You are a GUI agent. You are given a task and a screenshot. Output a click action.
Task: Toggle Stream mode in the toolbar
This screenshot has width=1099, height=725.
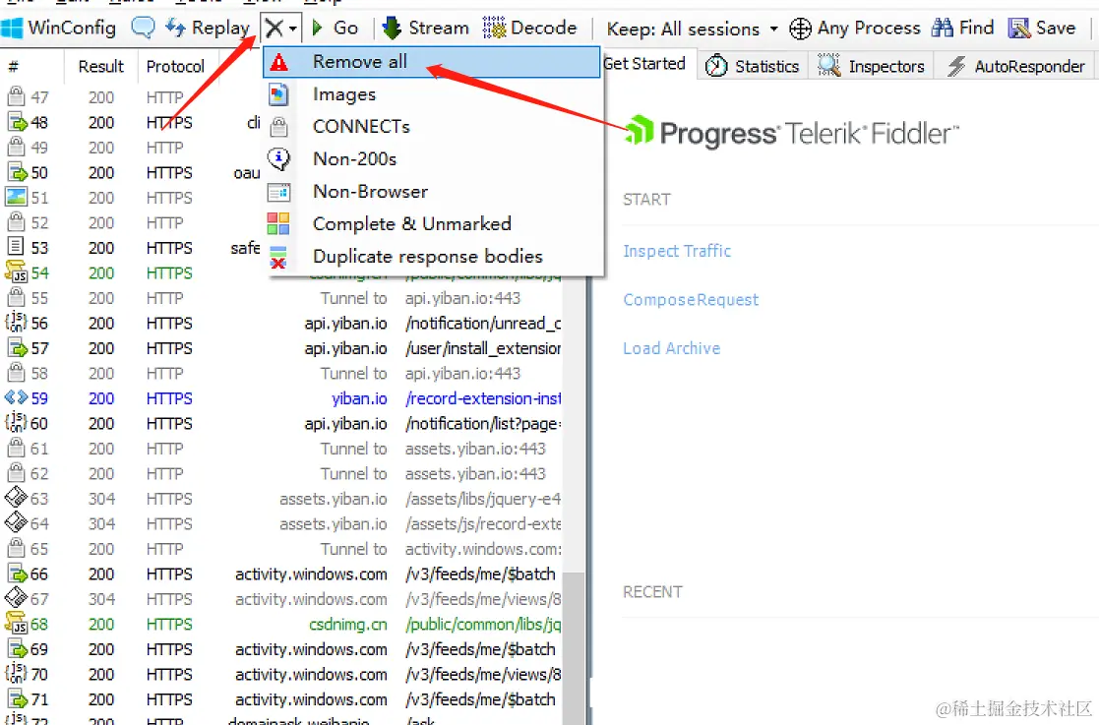pos(425,28)
